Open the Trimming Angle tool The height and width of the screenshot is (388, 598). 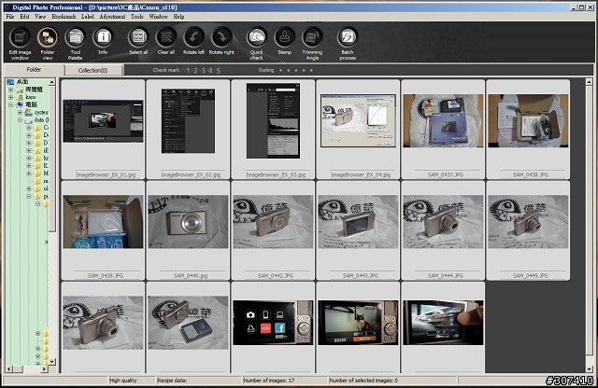312,43
